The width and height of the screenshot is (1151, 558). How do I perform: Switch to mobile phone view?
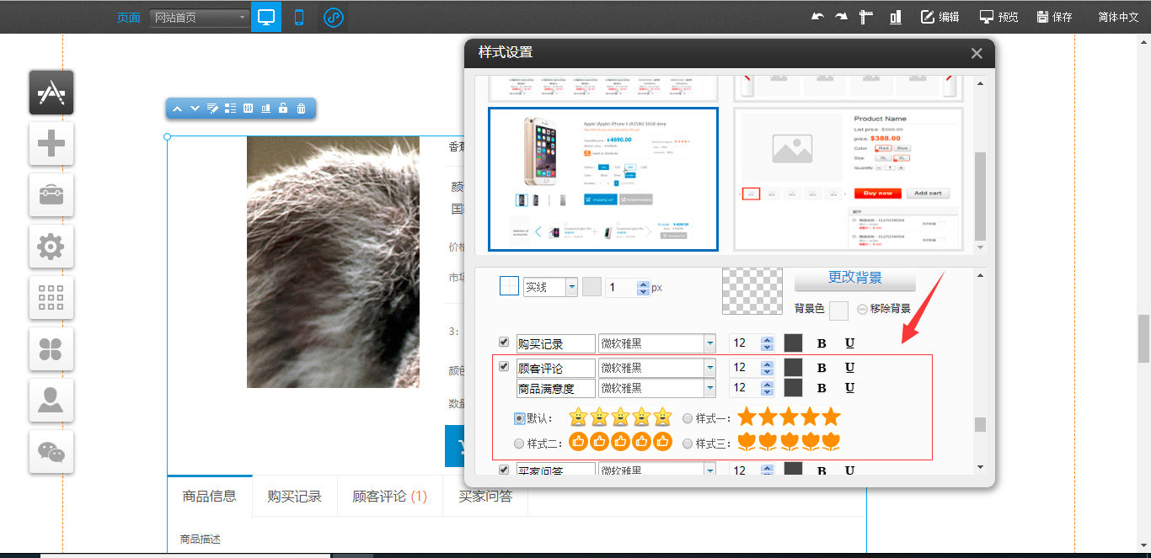pyautogui.click(x=299, y=17)
